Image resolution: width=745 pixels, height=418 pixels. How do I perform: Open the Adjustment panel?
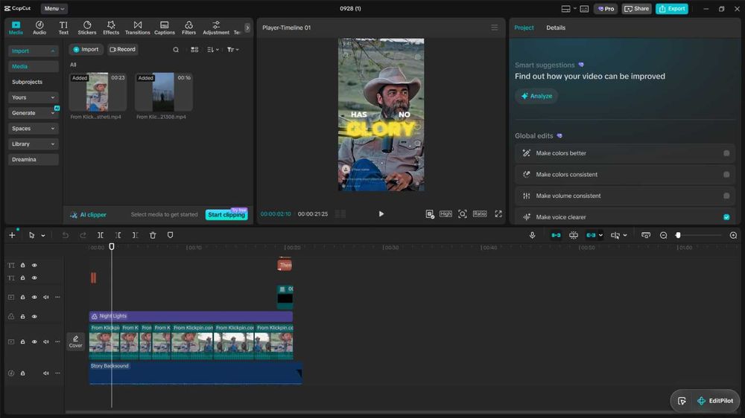click(216, 28)
